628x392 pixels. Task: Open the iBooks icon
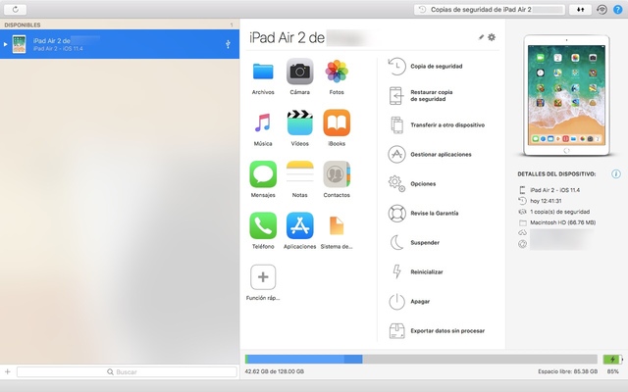coord(337,123)
